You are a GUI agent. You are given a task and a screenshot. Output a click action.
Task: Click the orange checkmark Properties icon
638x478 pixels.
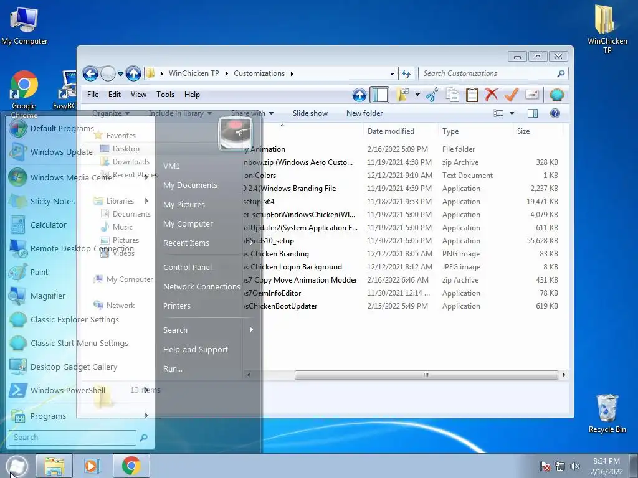(512, 95)
